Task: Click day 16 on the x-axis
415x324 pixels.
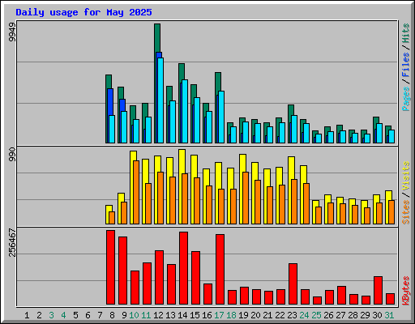Action: tap(207, 315)
